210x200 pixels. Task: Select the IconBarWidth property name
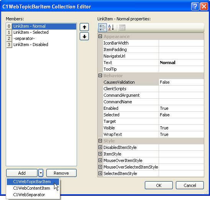[x=131, y=43]
